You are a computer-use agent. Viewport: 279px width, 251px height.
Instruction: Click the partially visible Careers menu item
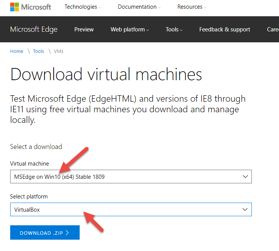click(273, 29)
